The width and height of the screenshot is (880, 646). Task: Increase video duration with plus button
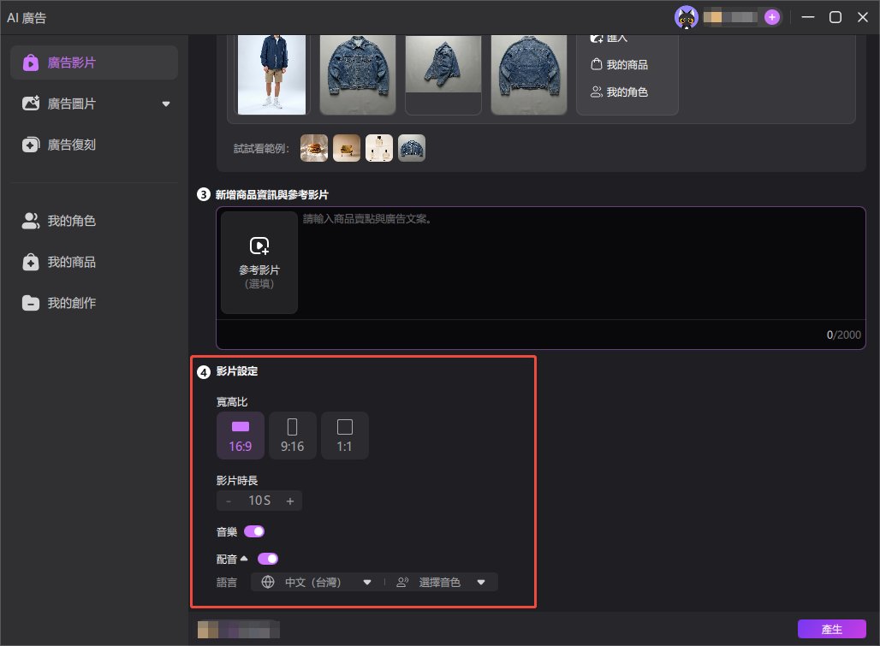click(x=290, y=501)
